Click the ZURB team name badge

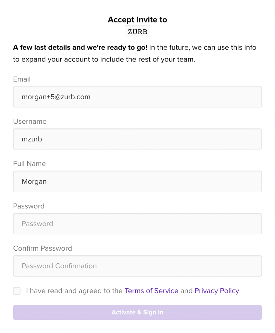point(137,32)
